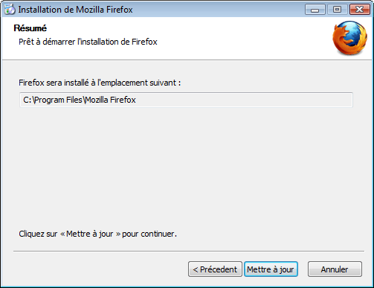The height and width of the screenshot is (288, 374).
Task: Click the window title Installation de Mozilla Firefox
Action: (x=75, y=10)
